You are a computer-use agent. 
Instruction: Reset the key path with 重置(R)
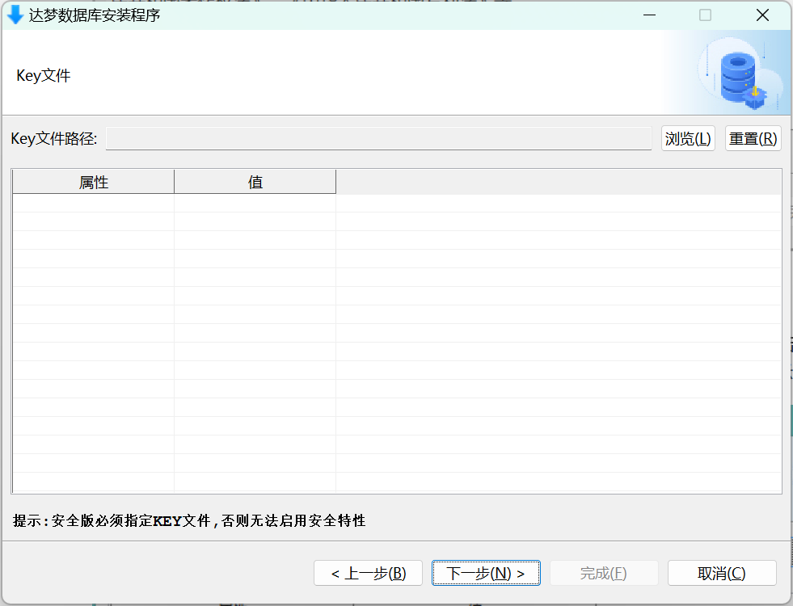(753, 138)
